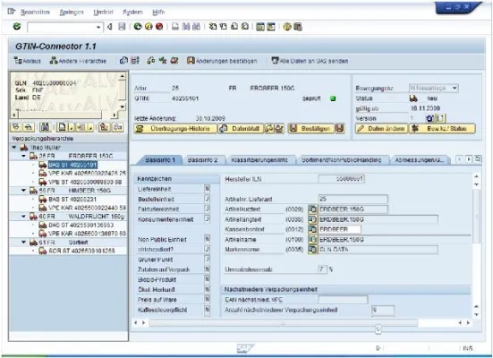Switch to the Sortiment/NonPublic/Handling tab

[x=342, y=160]
